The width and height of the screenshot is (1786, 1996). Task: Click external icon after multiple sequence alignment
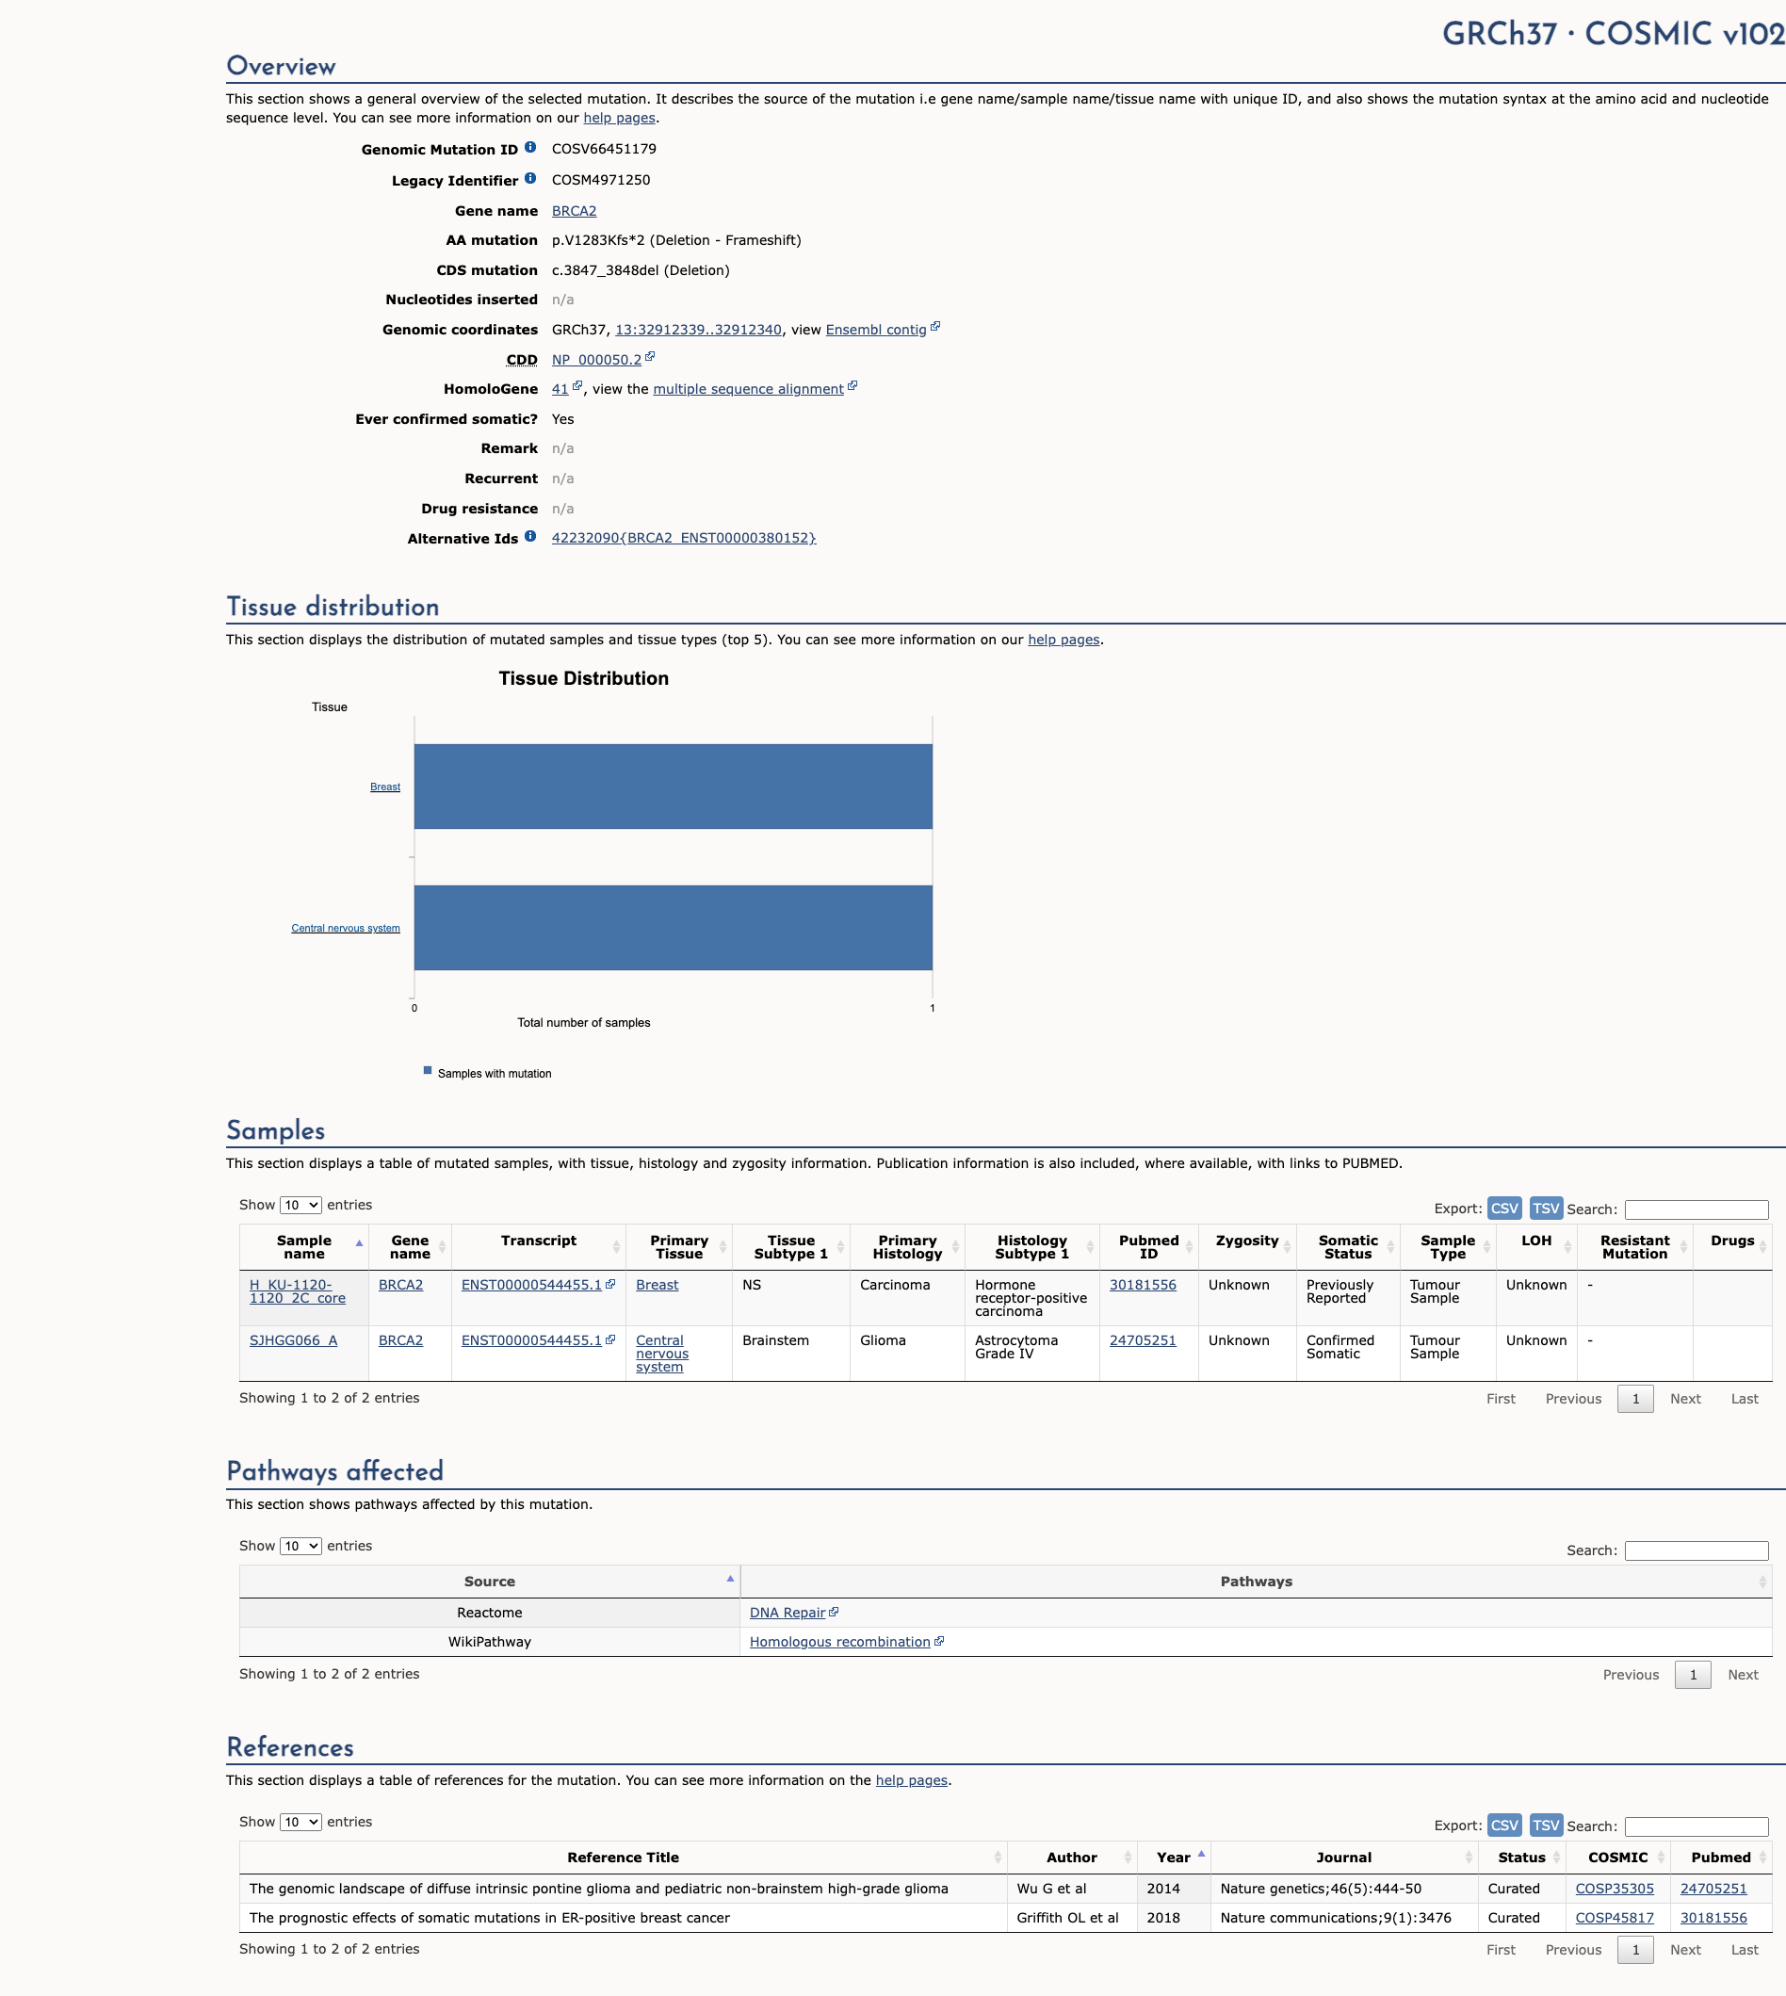point(852,386)
